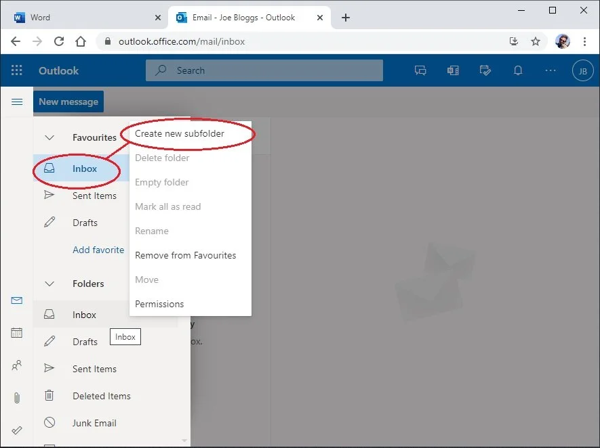Collapse the Favourites section chevron

pyautogui.click(x=49, y=137)
